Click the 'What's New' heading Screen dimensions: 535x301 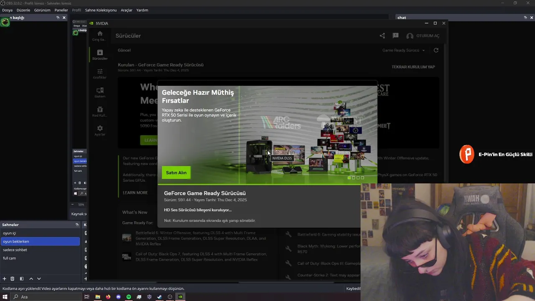[135, 212]
